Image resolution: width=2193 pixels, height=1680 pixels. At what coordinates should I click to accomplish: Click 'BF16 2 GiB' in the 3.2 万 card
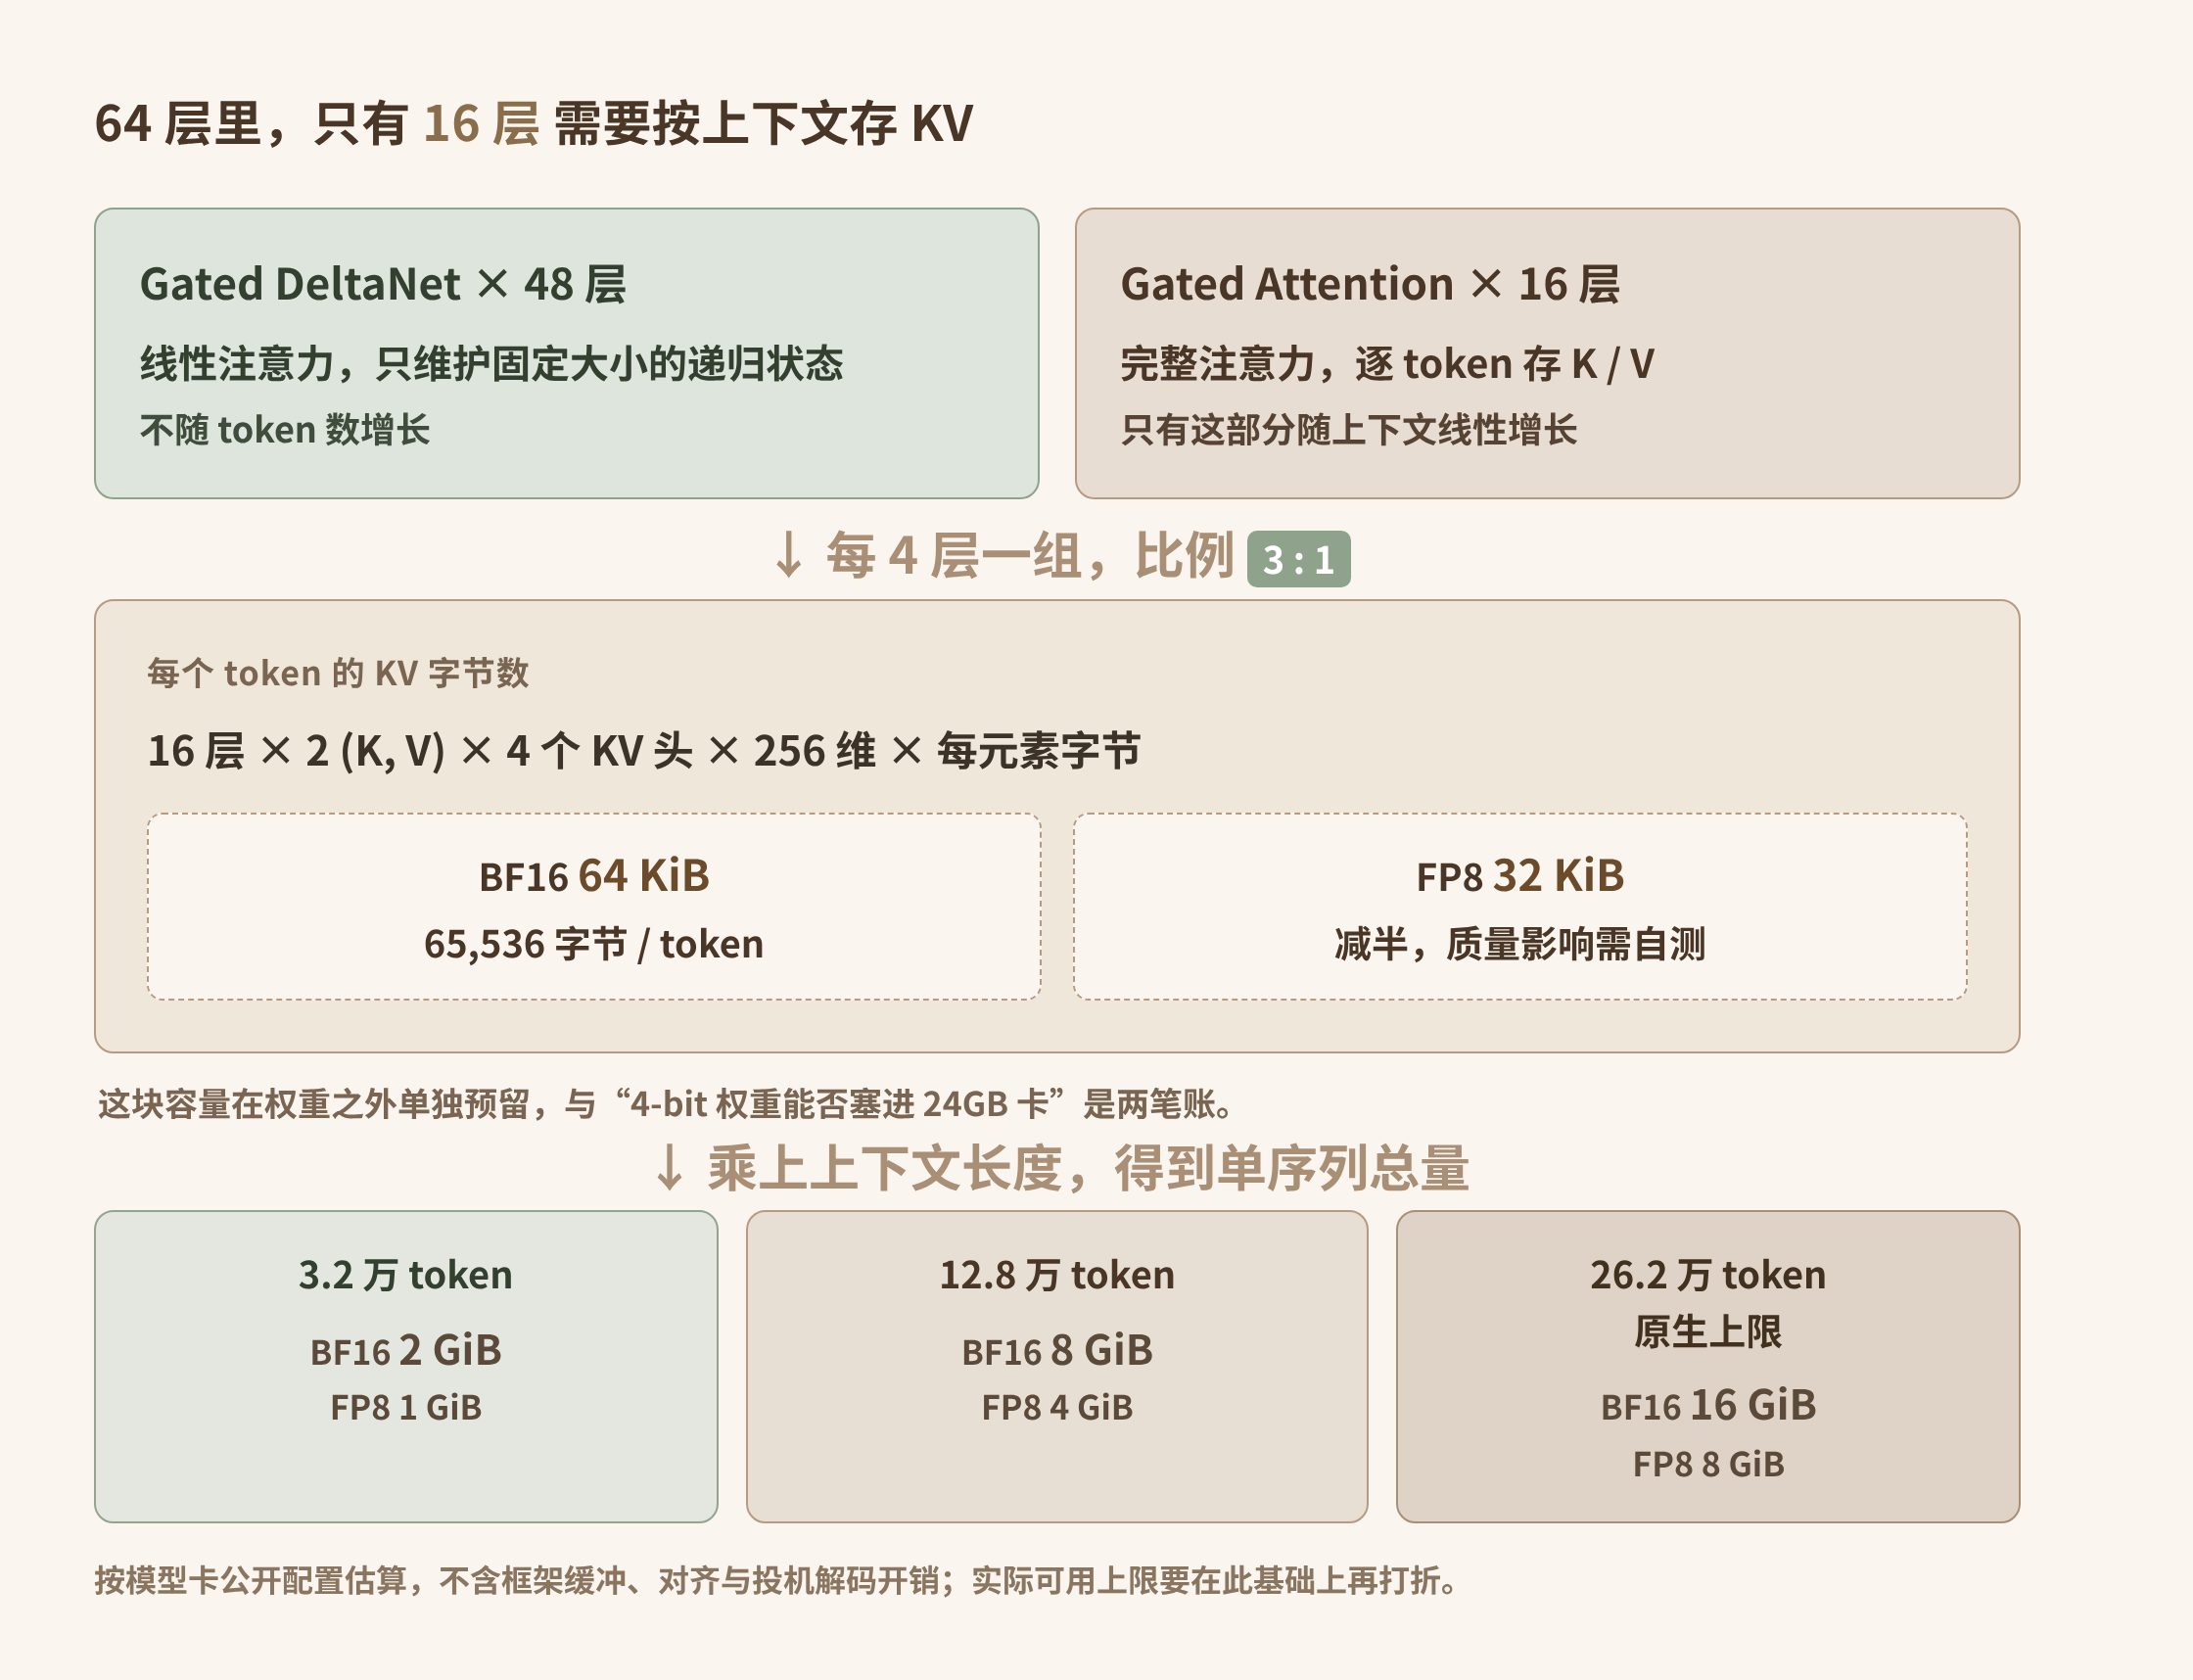[405, 1350]
